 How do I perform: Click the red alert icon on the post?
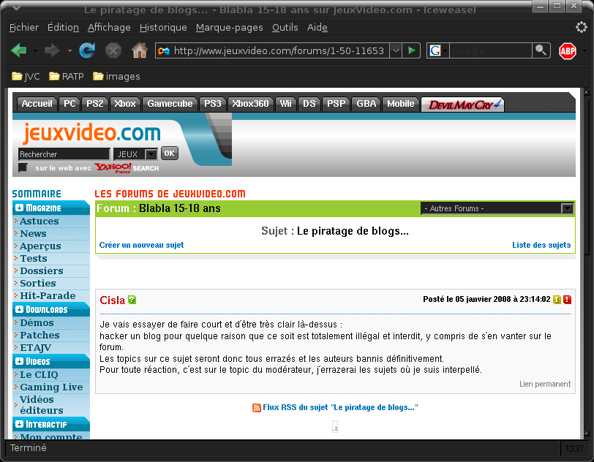click(567, 300)
